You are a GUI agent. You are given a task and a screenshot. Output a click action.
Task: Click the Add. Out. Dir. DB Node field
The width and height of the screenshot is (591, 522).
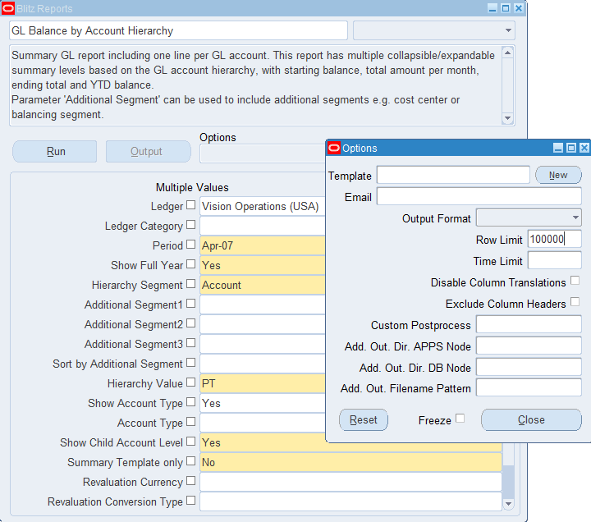pyautogui.click(x=529, y=367)
